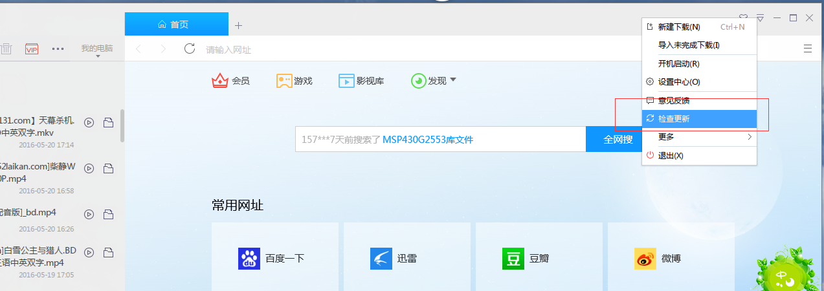824x291 pixels.
Task: Open the 百度一下 shortcut tile
Action: [x=275, y=257]
